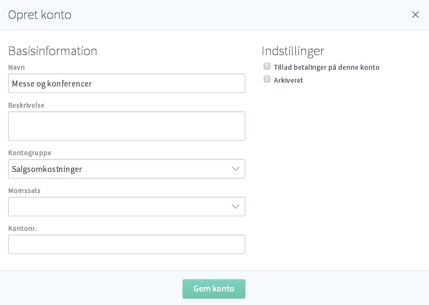Click the chevron arrow in Momssats field
Image resolution: width=429 pixels, height=305 pixels.
click(x=235, y=207)
